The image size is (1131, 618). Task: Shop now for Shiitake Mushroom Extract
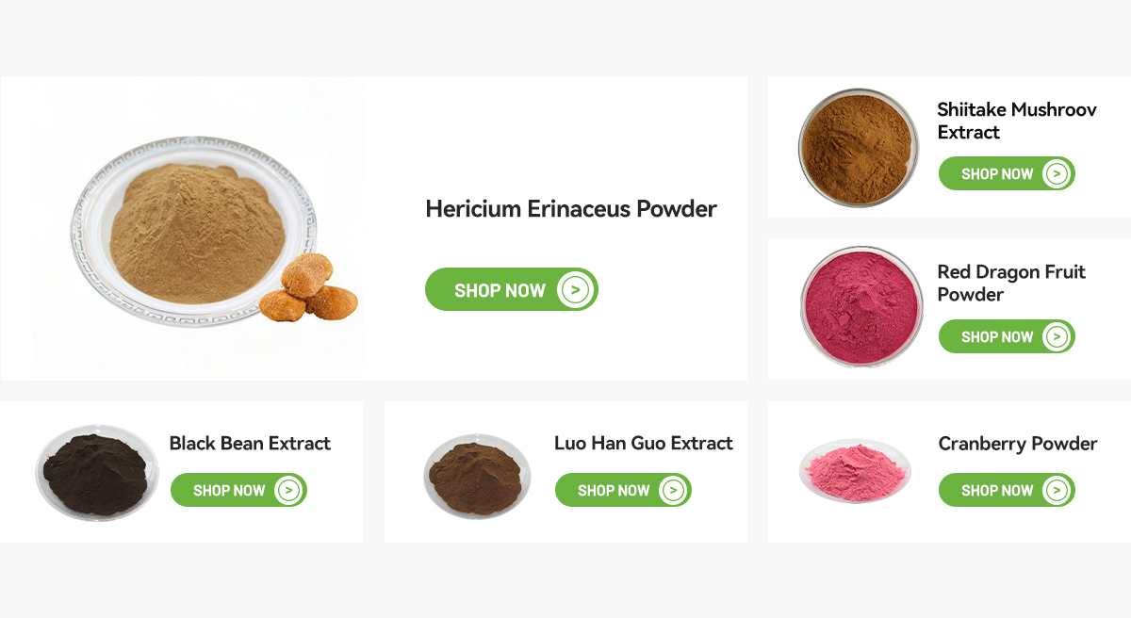point(1007,173)
